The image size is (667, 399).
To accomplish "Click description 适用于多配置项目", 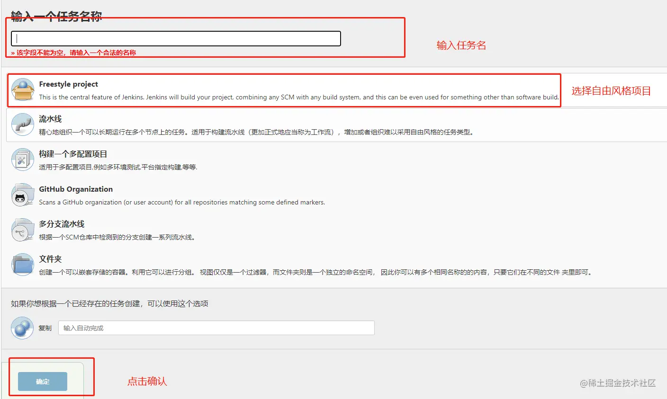I will tap(118, 167).
